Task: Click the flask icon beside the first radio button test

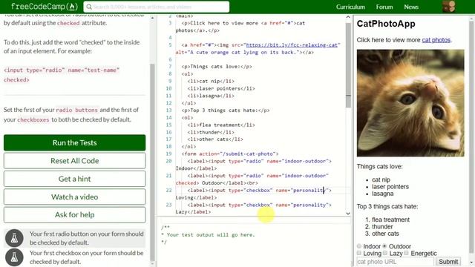Action: click(14, 238)
